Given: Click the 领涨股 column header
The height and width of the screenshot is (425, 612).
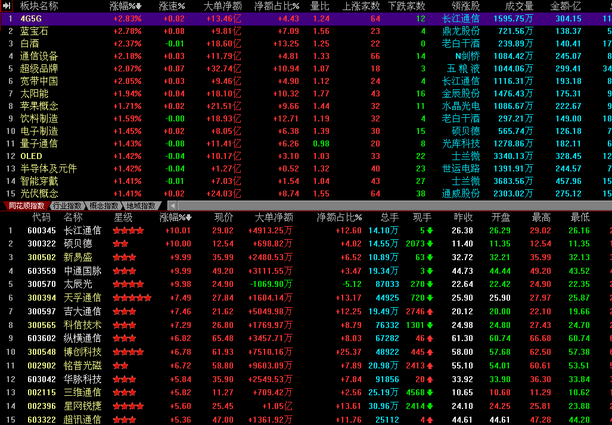Looking at the screenshot, I should pos(465,6).
